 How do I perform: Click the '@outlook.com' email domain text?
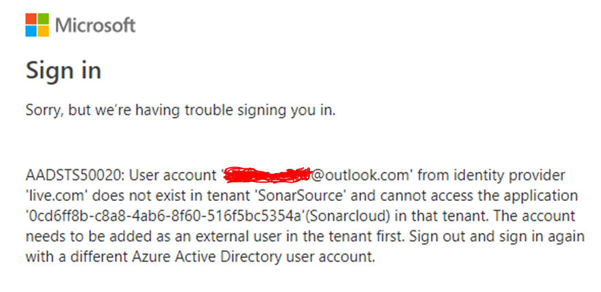(x=360, y=176)
